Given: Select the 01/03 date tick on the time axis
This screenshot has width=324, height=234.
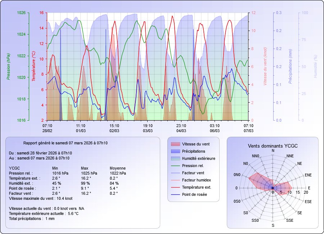Looking at the screenshot, I should point(81,131).
